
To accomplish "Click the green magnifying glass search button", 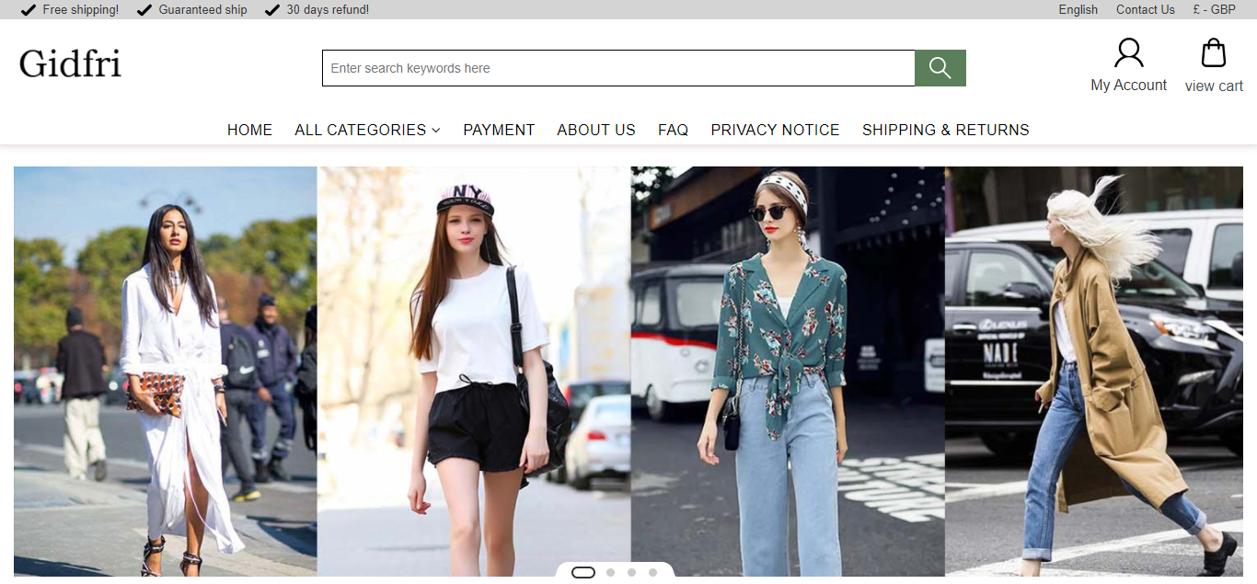I will tap(940, 68).
